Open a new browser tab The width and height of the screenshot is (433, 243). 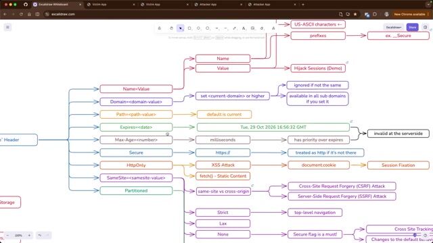coord(303,5)
